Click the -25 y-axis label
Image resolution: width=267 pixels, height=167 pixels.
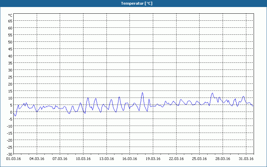(10, 147)
